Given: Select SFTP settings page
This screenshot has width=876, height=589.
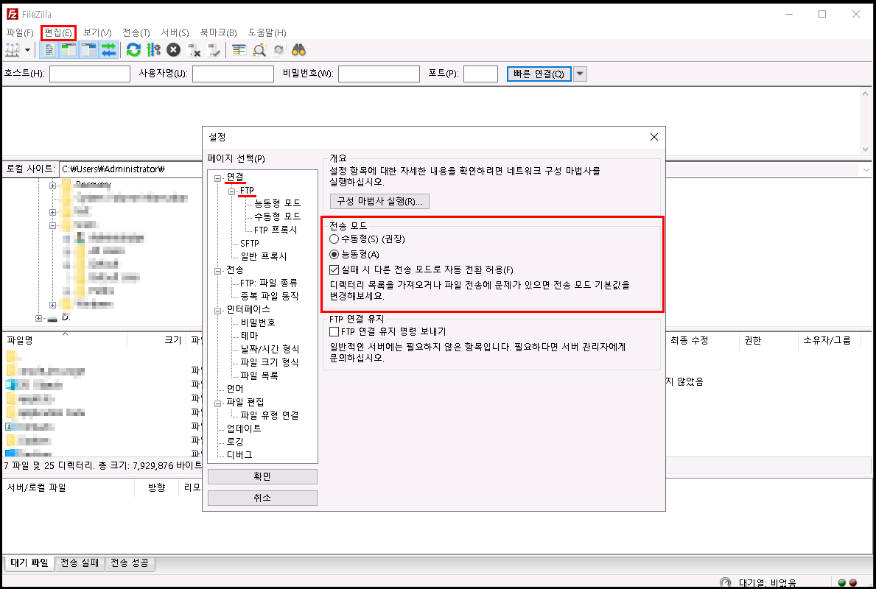Looking at the screenshot, I should pos(250,244).
